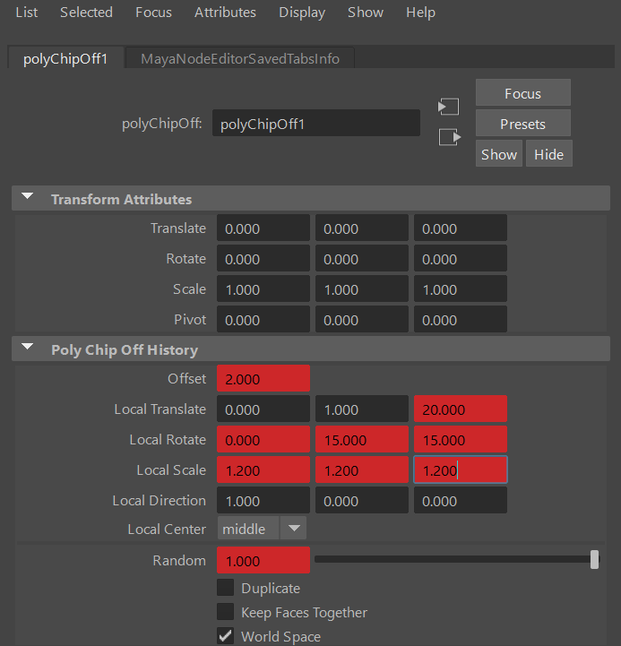Click the Rotate X field
This screenshot has height=646, width=621.
(x=263, y=258)
